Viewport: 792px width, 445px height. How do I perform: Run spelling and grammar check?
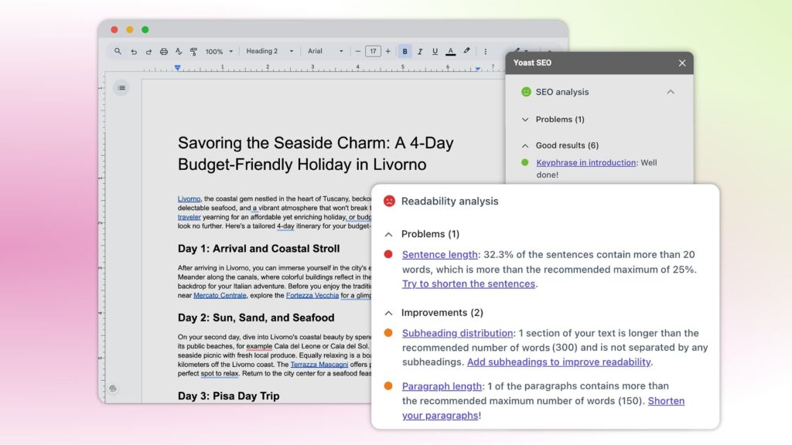pyautogui.click(x=178, y=52)
